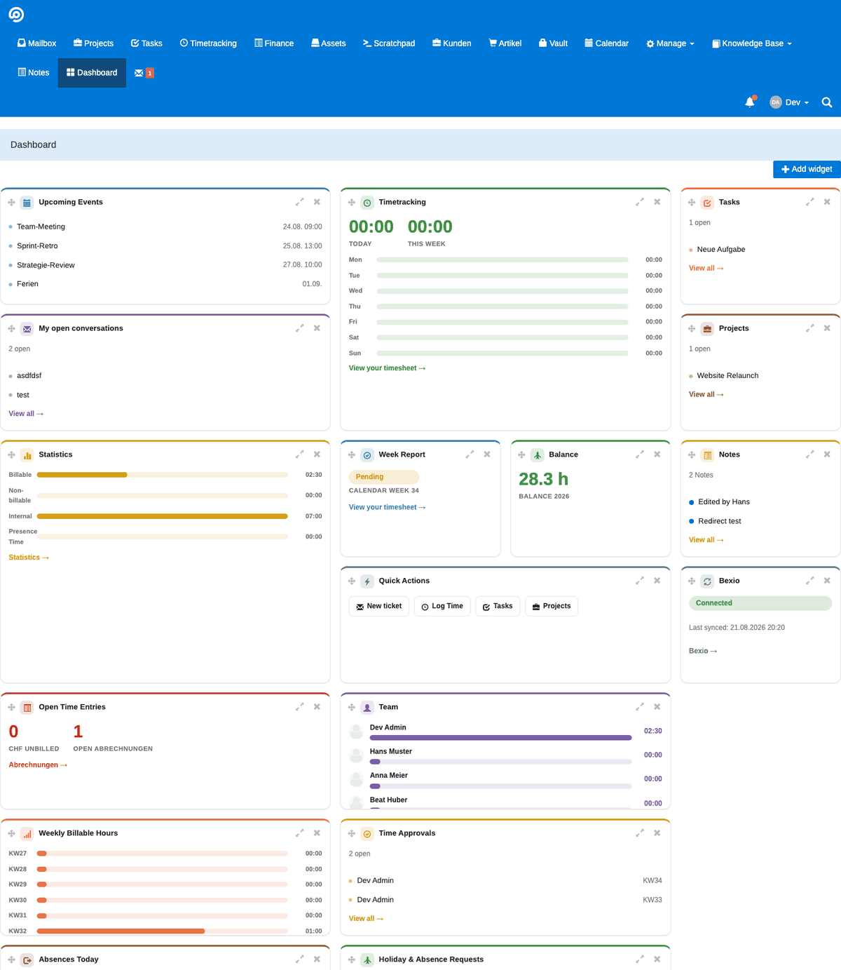This screenshot has height=970, width=841.
Task: Expand the Notes widget
Action: [x=810, y=454]
